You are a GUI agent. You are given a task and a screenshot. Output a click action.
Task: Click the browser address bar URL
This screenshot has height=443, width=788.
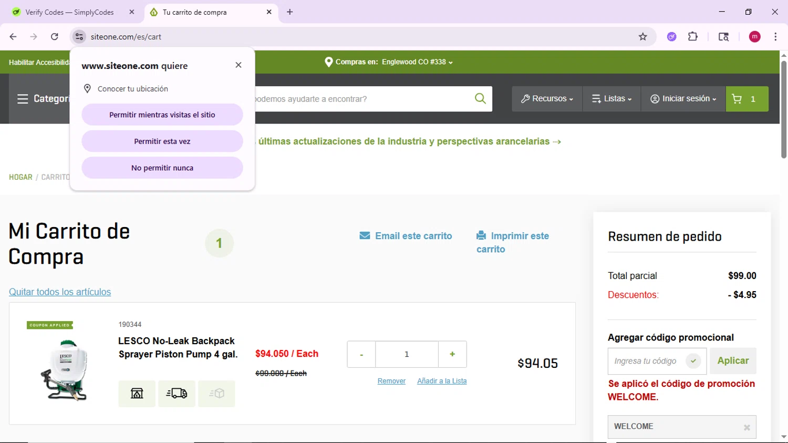click(126, 37)
